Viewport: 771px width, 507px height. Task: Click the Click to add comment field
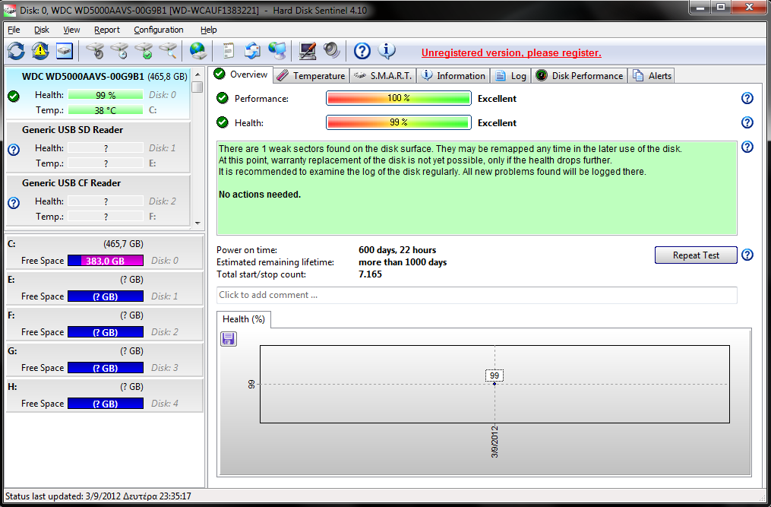(476, 295)
